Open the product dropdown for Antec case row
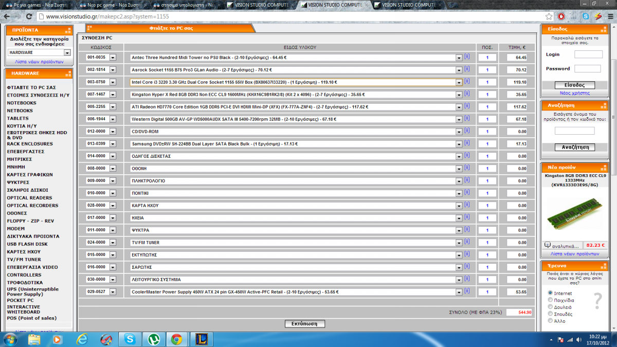The image size is (617, 347). click(459, 58)
